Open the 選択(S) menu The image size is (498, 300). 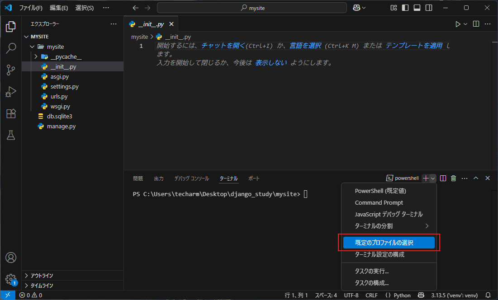[x=85, y=8]
